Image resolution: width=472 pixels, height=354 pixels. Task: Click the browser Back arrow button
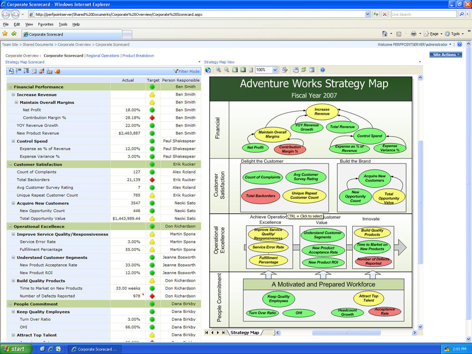[6, 14]
